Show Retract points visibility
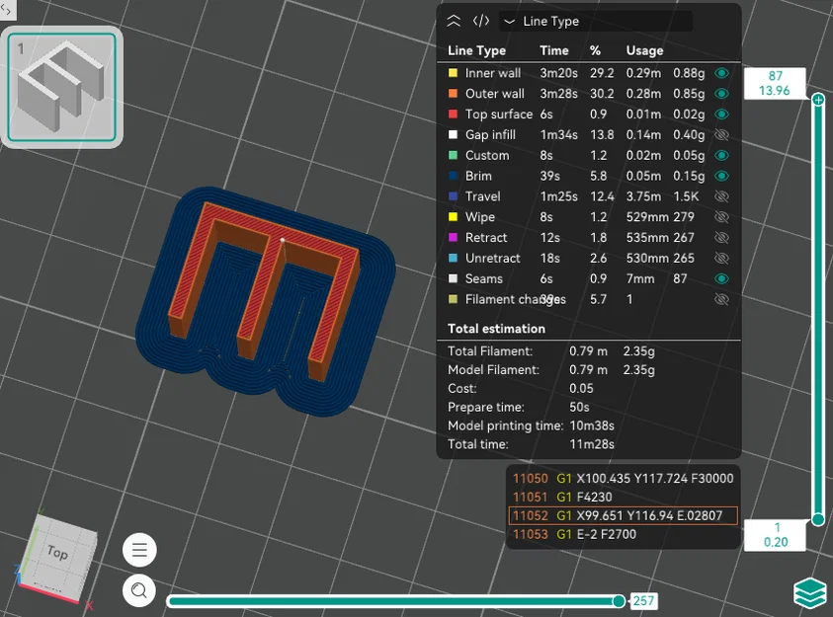Viewport: 833px width, 617px height. (721, 238)
